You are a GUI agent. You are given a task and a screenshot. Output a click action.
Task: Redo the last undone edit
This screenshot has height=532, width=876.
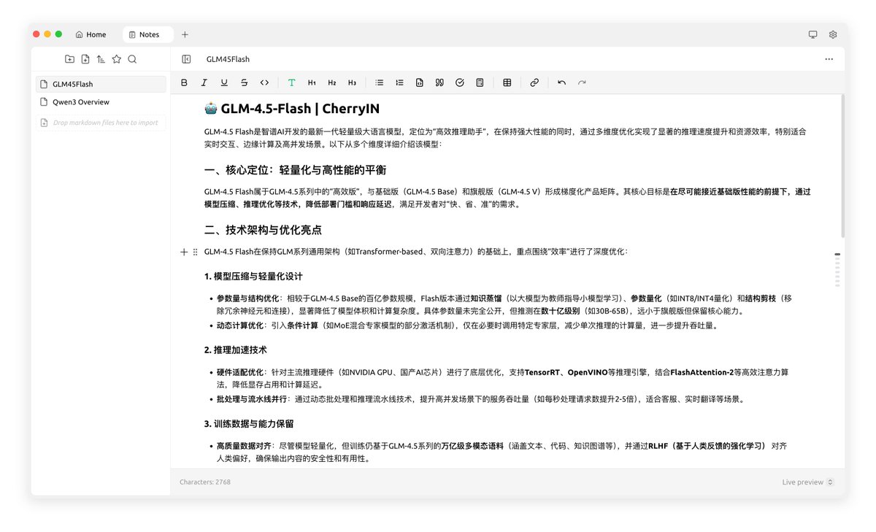click(x=582, y=82)
